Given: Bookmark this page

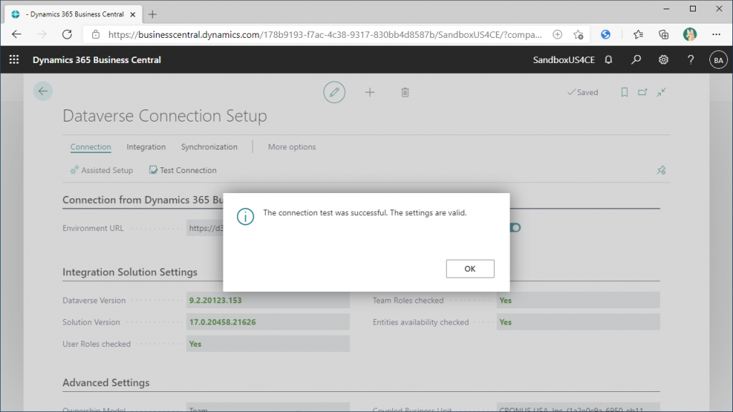Looking at the screenshot, I should coord(624,92).
